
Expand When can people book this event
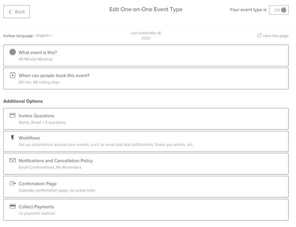coord(146,78)
